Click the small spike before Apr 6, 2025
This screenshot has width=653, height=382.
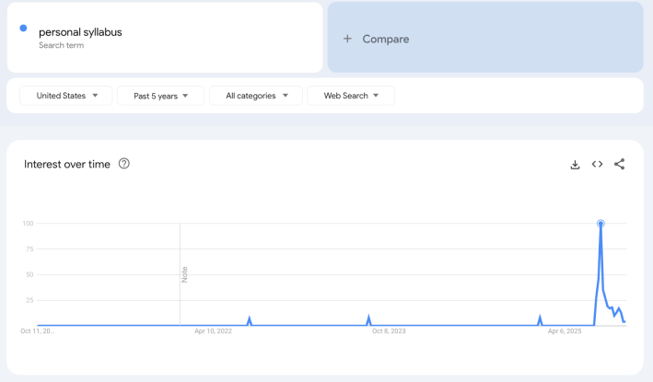(540, 319)
